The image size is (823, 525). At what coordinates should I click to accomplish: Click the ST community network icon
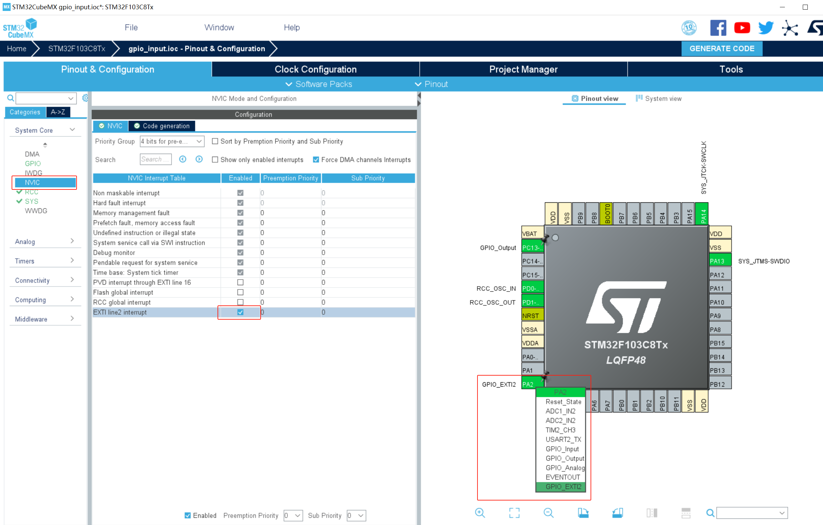point(790,27)
